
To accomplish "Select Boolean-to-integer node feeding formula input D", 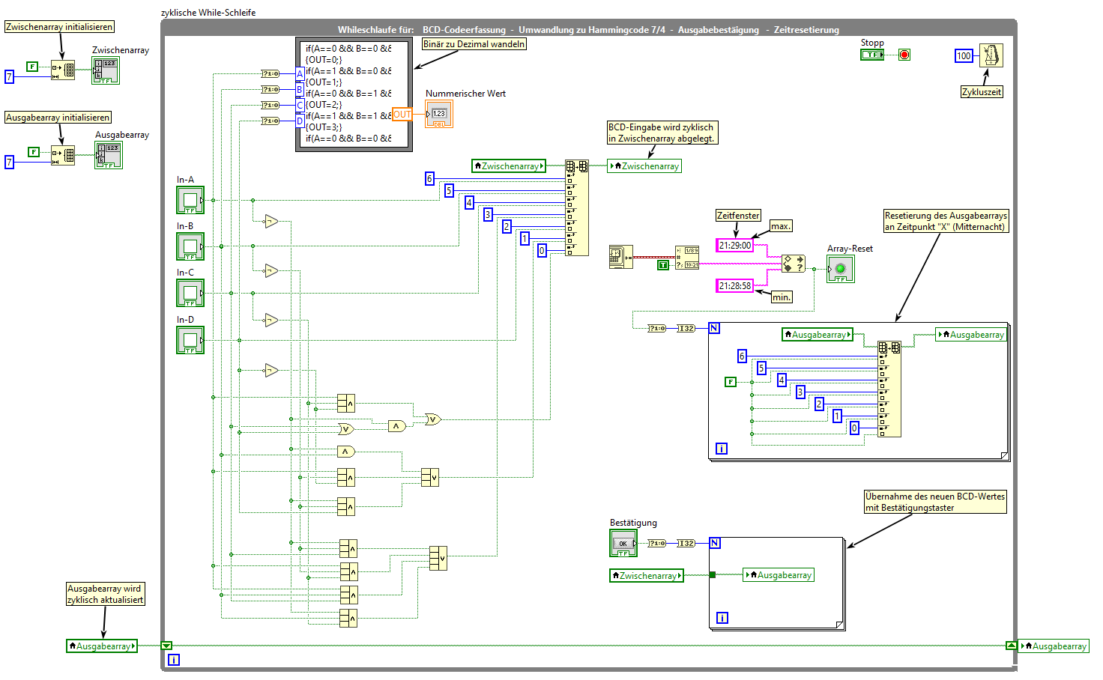I will (x=270, y=121).
